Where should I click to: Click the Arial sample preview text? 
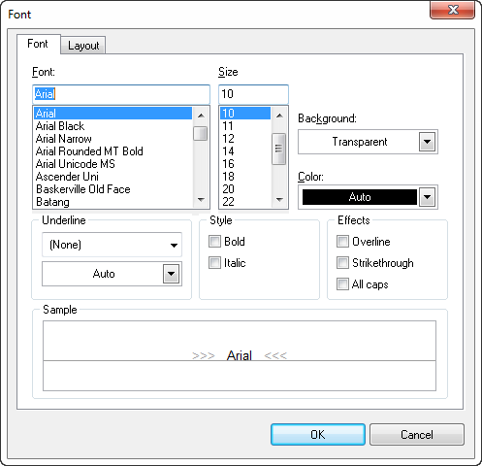(240, 355)
